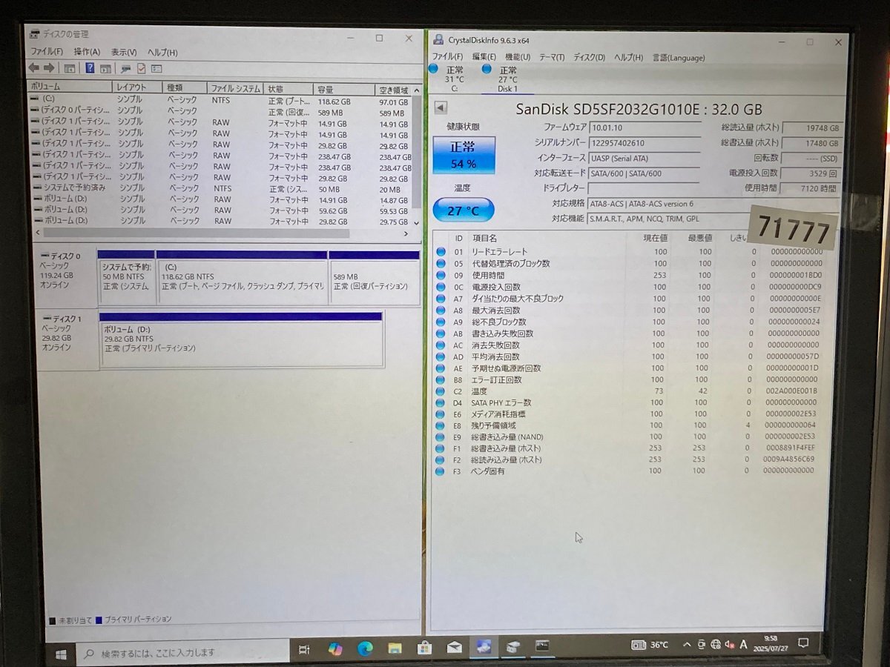Open File Explorer from the taskbar

click(x=395, y=648)
